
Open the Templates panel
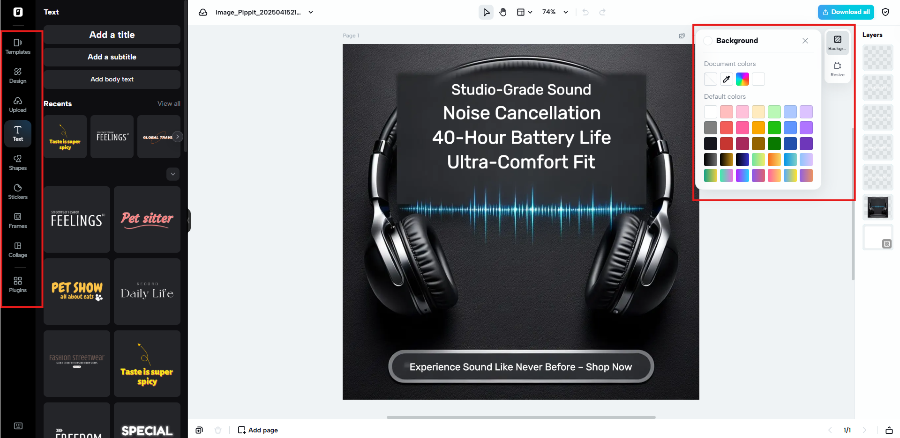17,47
